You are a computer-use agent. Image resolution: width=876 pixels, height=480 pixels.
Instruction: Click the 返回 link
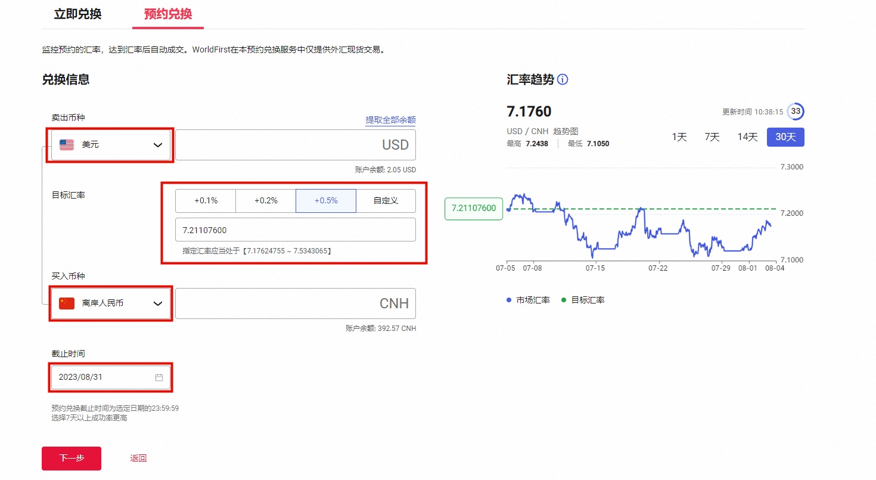click(138, 458)
